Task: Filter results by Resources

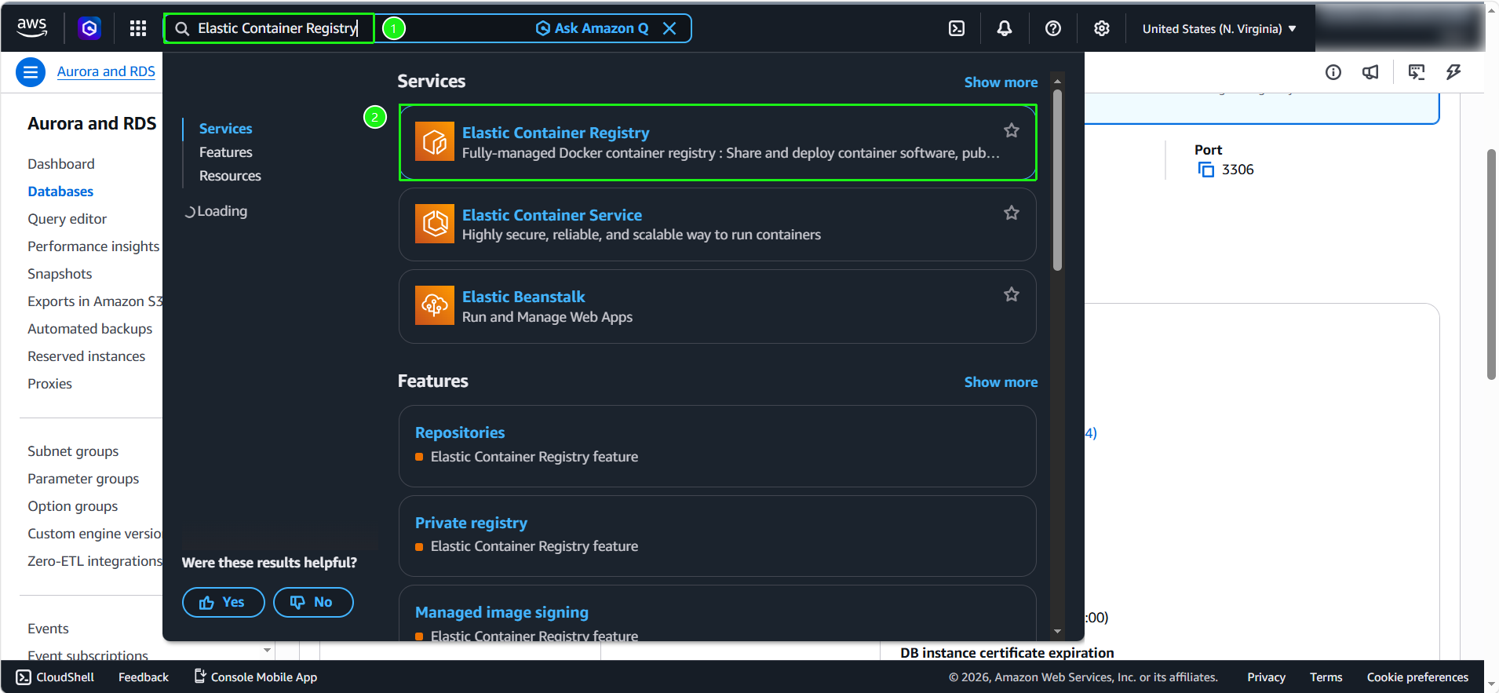Action: (x=230, y=176)
